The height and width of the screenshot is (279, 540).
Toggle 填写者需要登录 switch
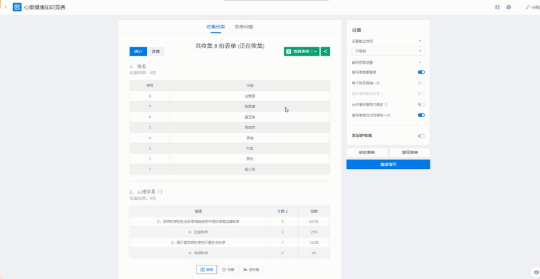point(421,72)
